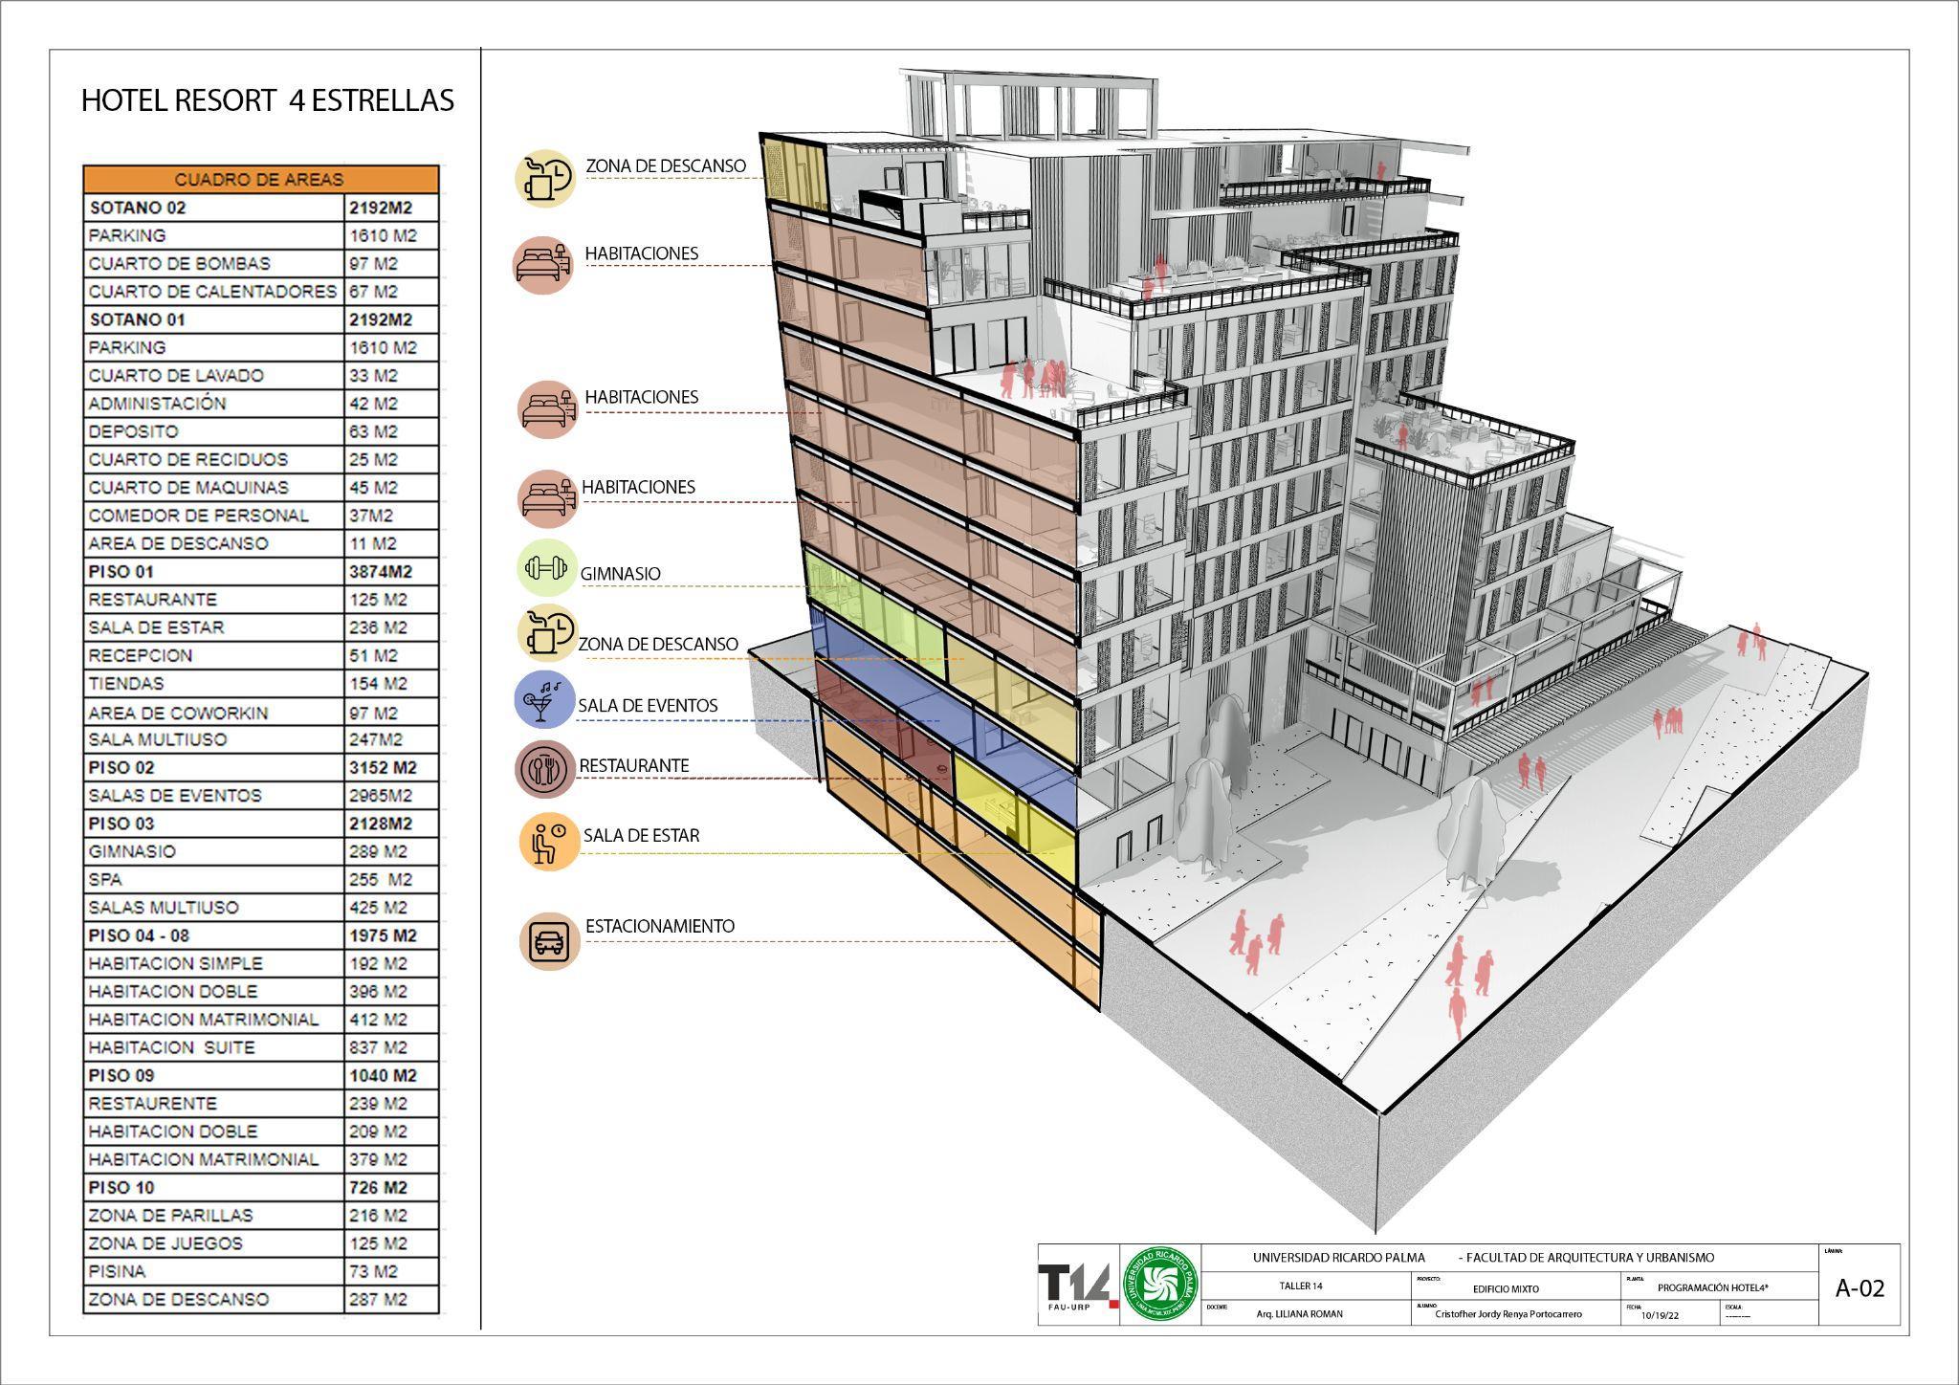Click the cocktail SALA DE EVENTOS icon
Viewport: 1959px width, 1385px height.
tap(543, 699)
